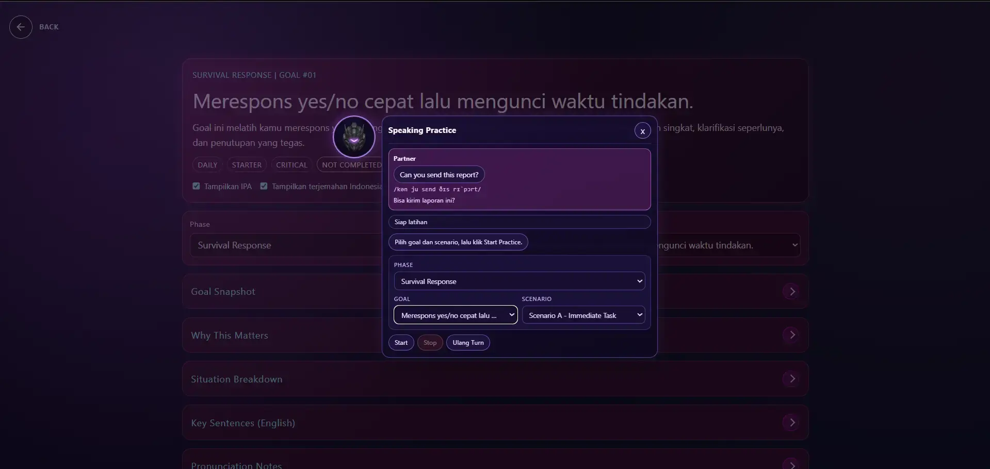Click 'Pilih goal dan scenario' hint bubble

(x=458, y=242)
